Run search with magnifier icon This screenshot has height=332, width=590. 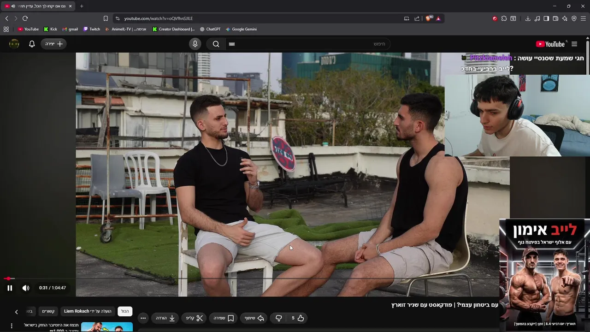point(216,44)
